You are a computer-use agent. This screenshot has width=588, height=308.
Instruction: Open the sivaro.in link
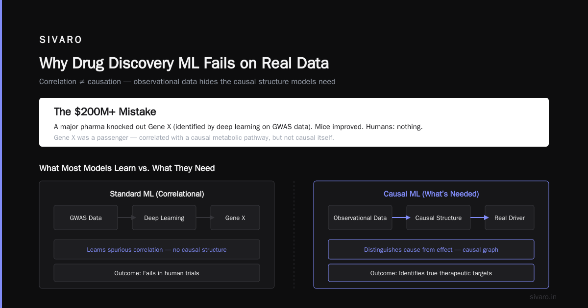pyautogui.click(x=543, y=297)
